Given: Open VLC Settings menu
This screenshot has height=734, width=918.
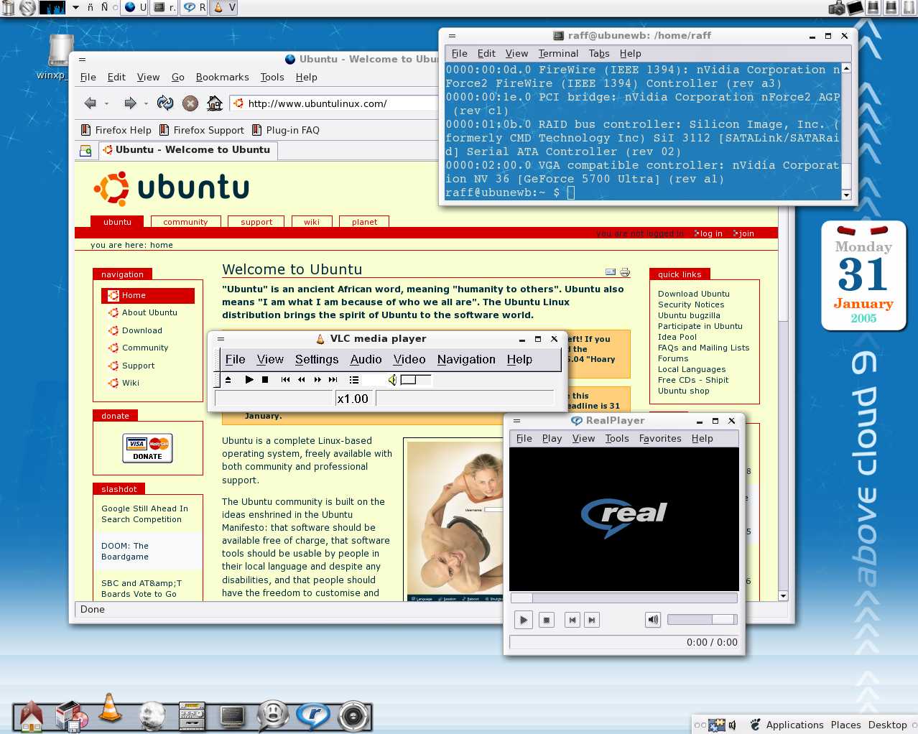Looking at the screenshot, I should (317, 359).
